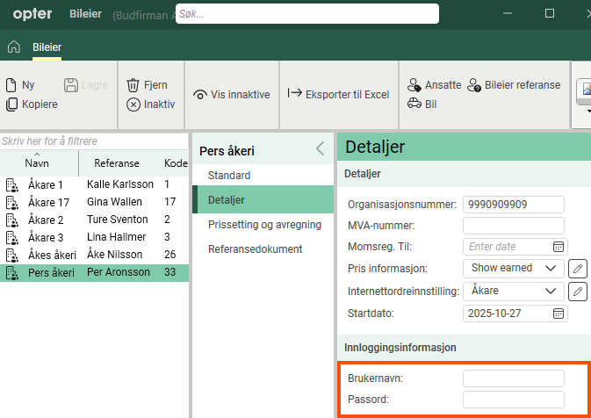Click the Brukernavn input field
Image resolution: width=591 pixels, height=418 pixels.
[x=513, y=378]
